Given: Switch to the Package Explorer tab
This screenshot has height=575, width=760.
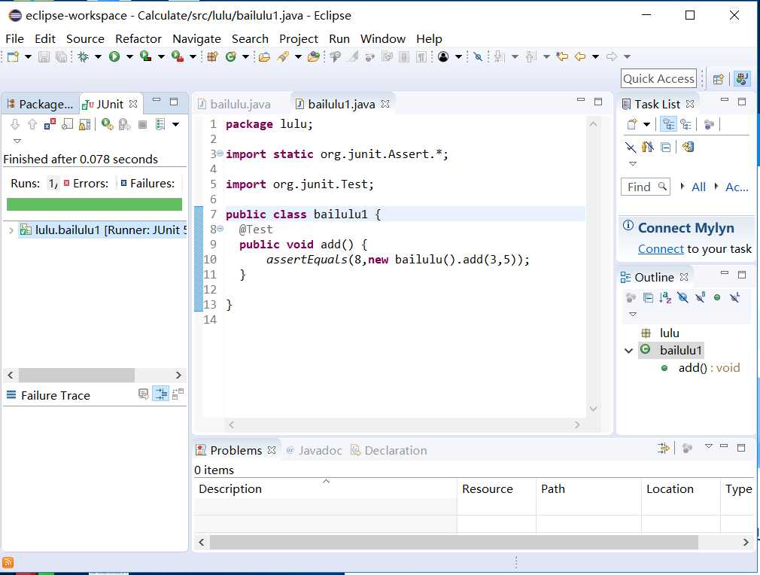Looking at the screenshot, I should (40, 104).
